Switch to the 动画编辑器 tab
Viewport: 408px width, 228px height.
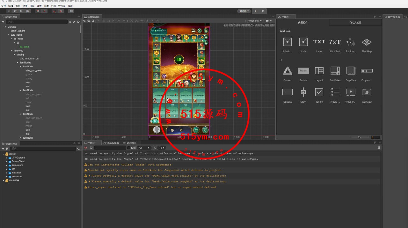[x=112, y=143]
